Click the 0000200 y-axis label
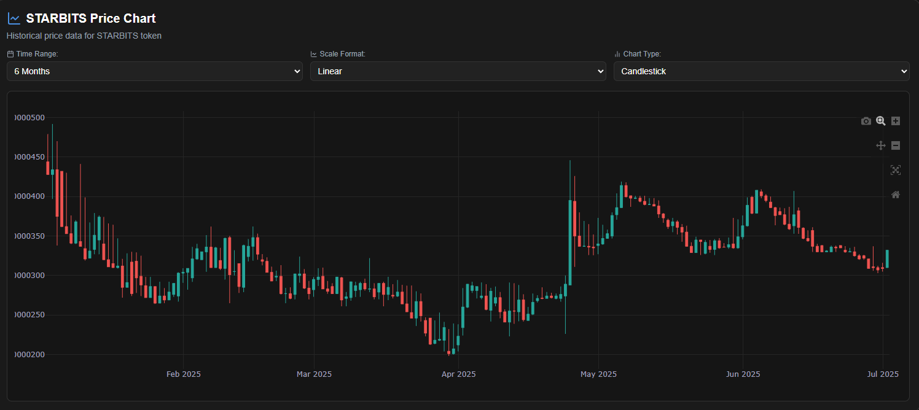Screen dimensions: 919x410 pos(29,354)
